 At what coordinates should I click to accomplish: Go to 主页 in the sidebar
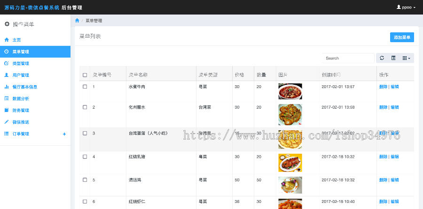click(35, 40)
